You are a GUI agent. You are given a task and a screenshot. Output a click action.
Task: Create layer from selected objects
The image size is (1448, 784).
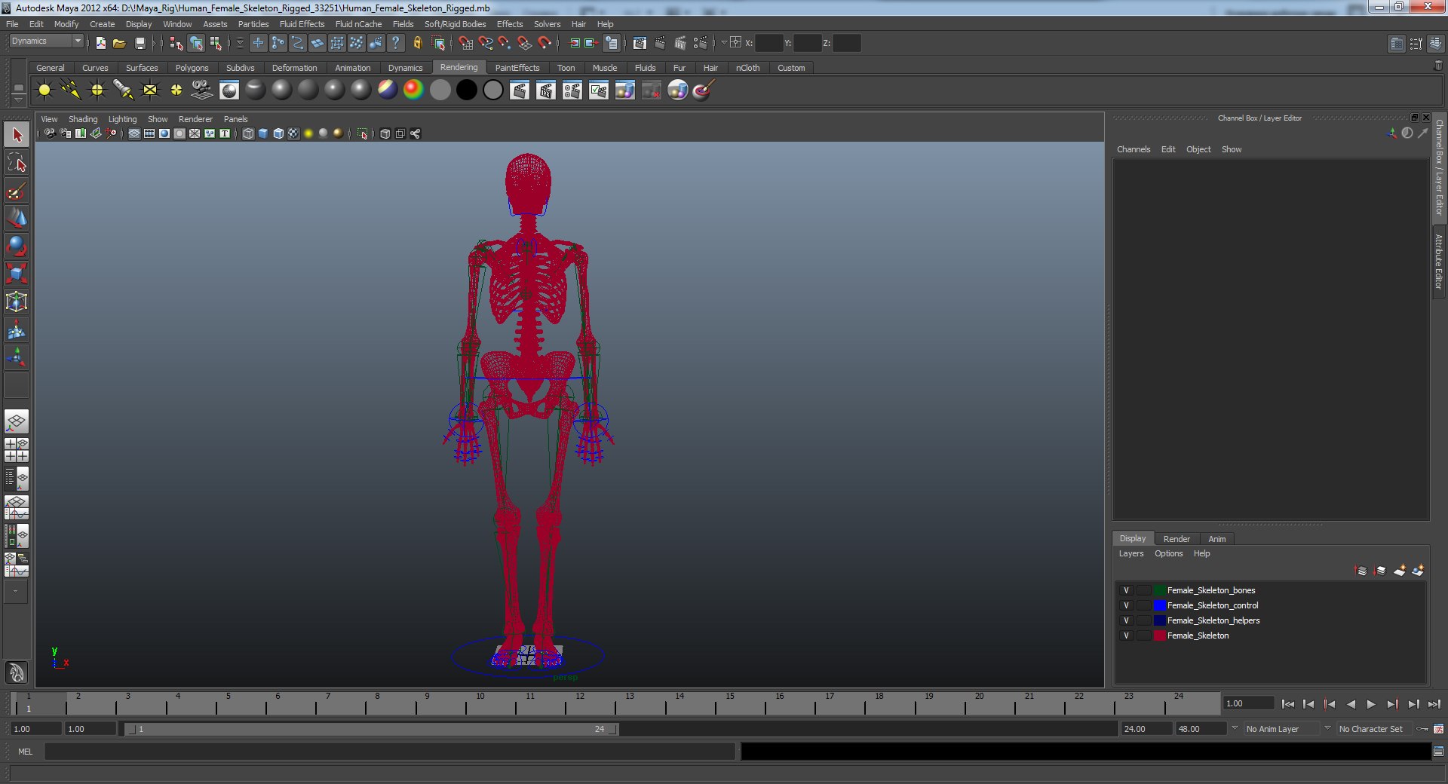(x=1419, y=571)
